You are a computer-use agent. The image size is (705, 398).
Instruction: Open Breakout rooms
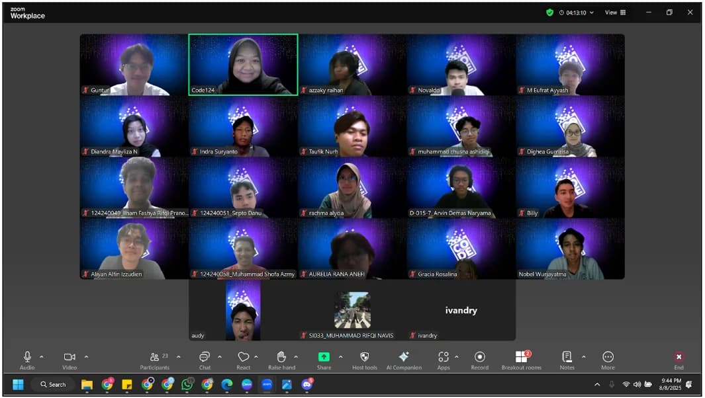(522, 357)
